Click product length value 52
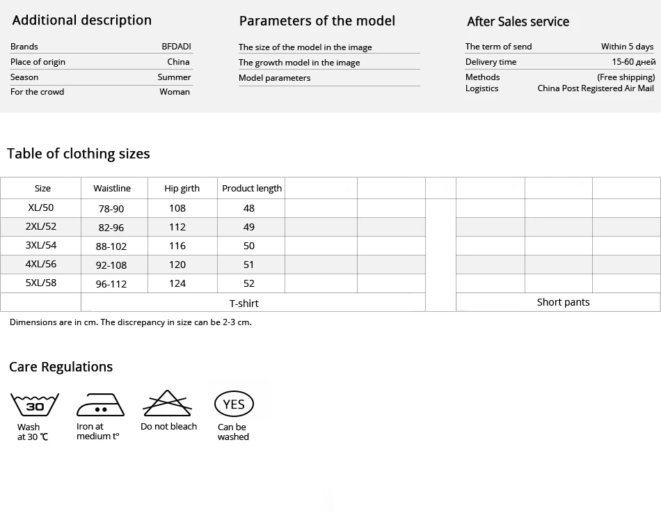This screenshot has width=661, height=511. 248,283
